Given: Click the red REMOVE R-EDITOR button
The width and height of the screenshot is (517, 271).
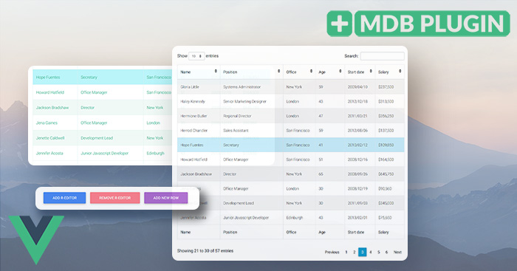Looking at the screenshot, I should tap(114, 198).
